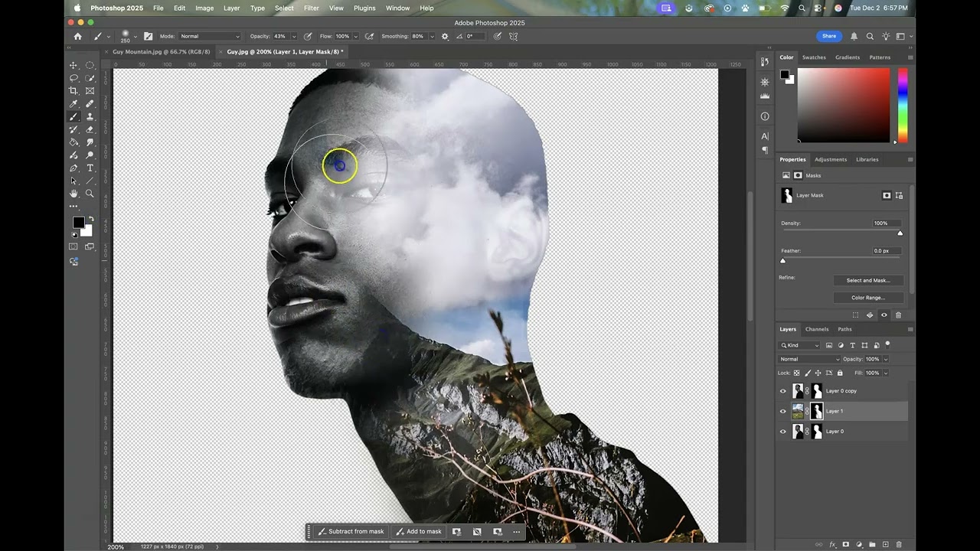
Task: Open the layer Opacity dropdown in Layers panel
Action: pyautogui.click(x=886, y=359)
